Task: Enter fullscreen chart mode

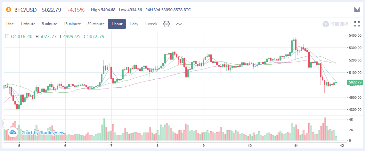Action: (357, 24)
